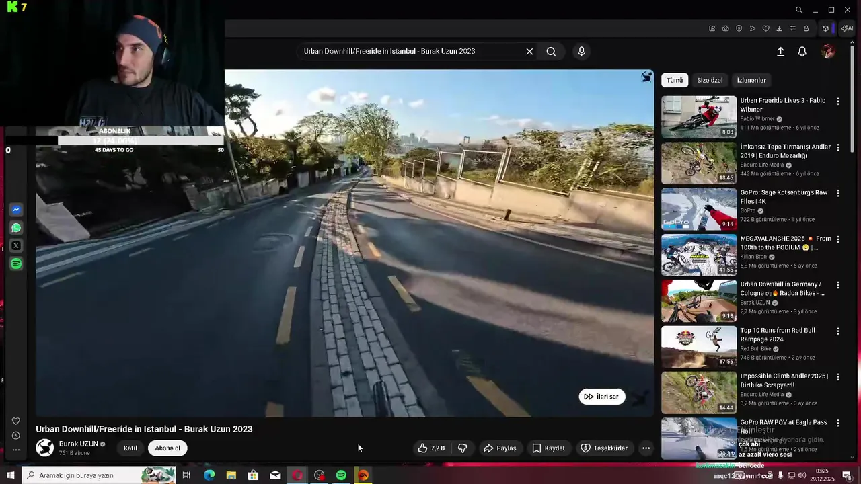Image resolution: width=861 pixels, height=484 pixels.
Task: Open the YouTube account avatar menu
Action: (x=828, y=51)
